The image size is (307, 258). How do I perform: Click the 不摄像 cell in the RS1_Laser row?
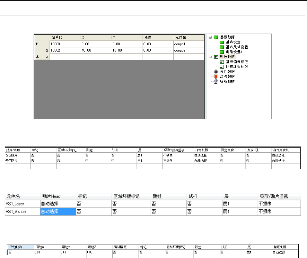click(x=279, y=204)
